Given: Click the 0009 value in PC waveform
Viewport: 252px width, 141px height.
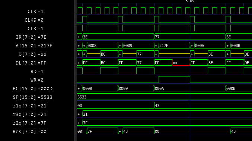Looking at the screenshot, I should pos(123,88).
